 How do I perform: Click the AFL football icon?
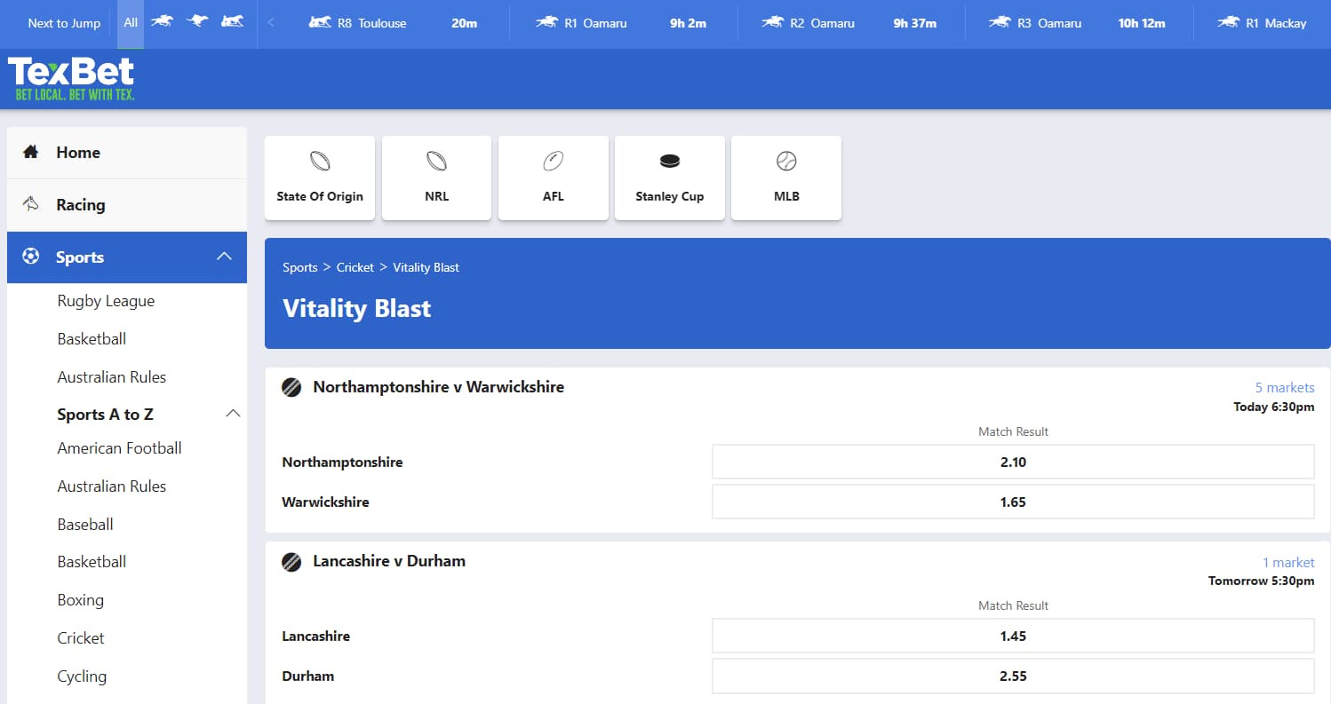point(553,162)
